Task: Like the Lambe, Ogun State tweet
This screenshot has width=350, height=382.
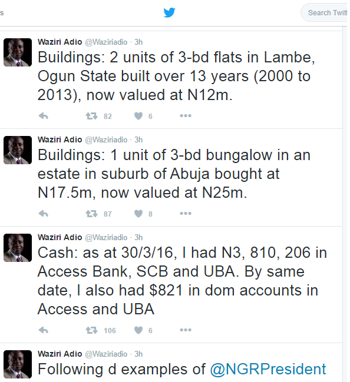Action: [x=138, y=116]
